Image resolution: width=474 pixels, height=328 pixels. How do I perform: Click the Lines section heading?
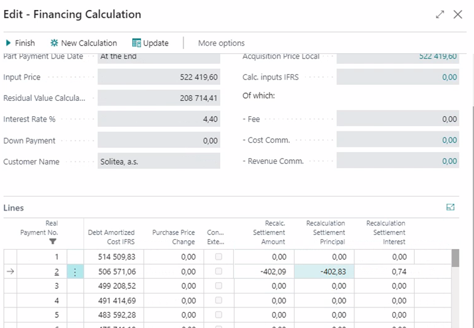coord(14,208)
